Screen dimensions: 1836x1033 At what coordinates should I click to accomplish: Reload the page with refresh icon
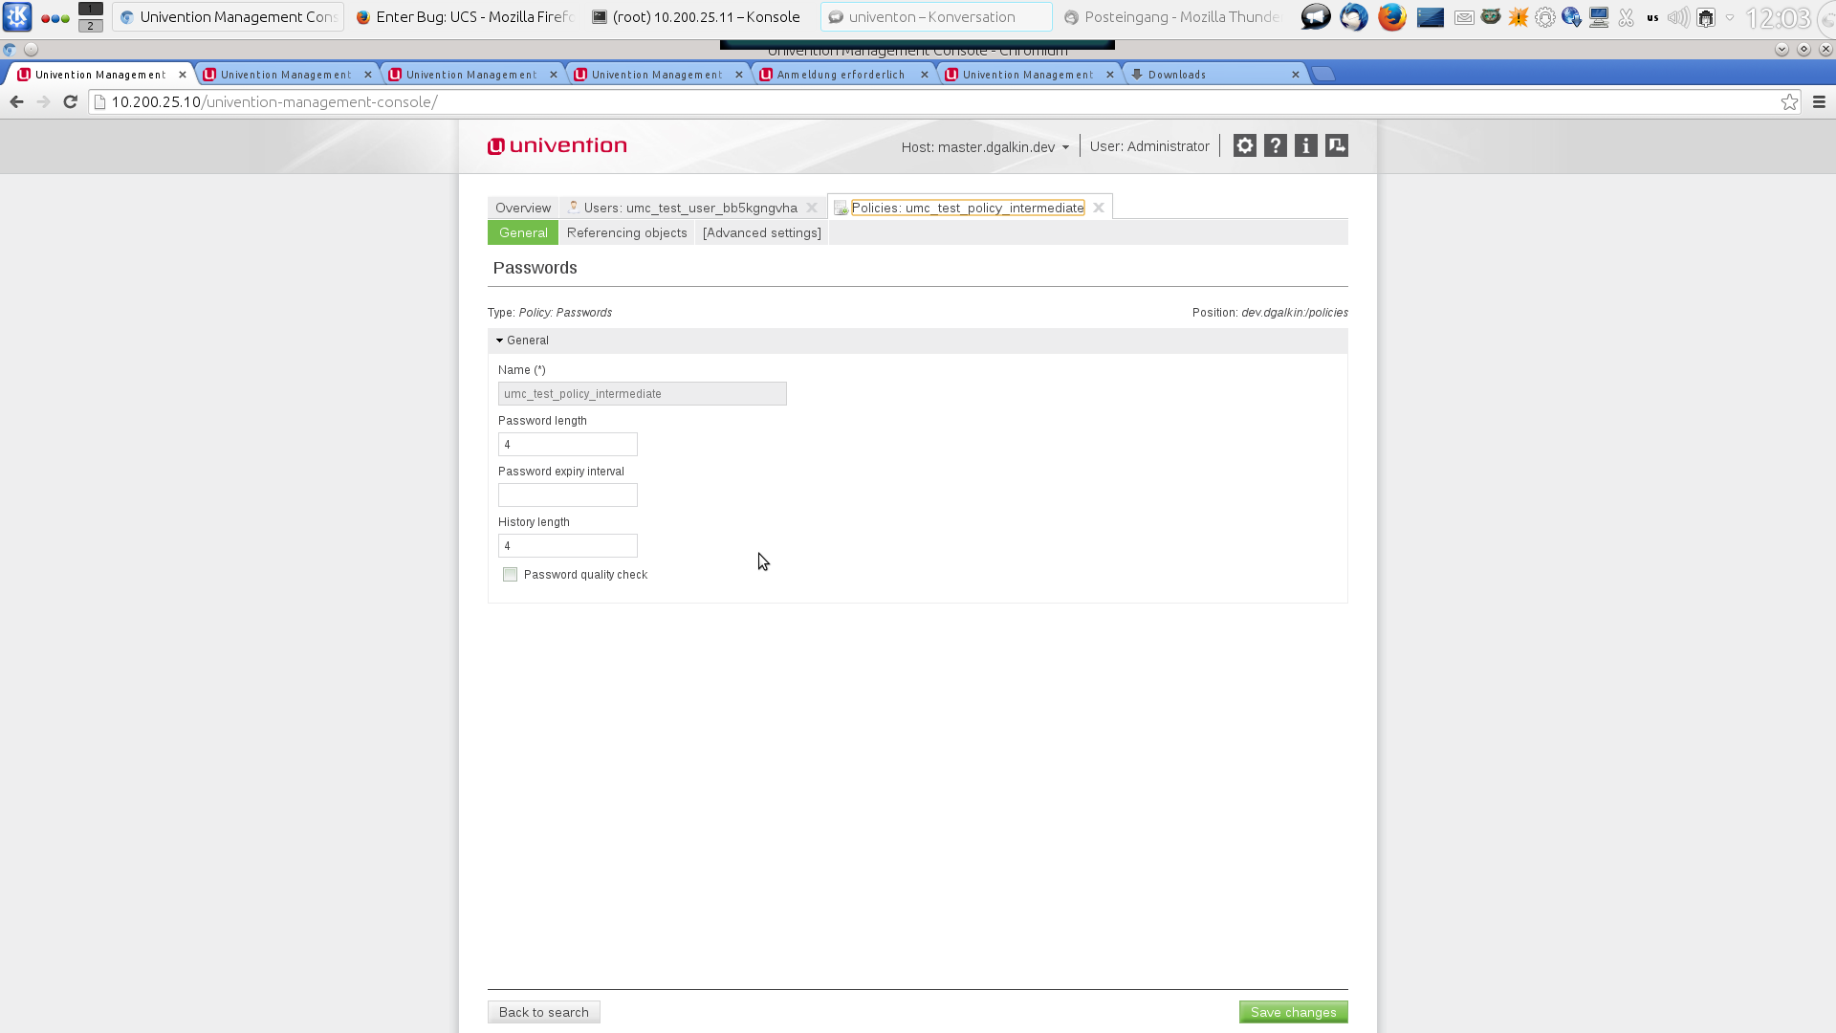[x=70, y=102]
